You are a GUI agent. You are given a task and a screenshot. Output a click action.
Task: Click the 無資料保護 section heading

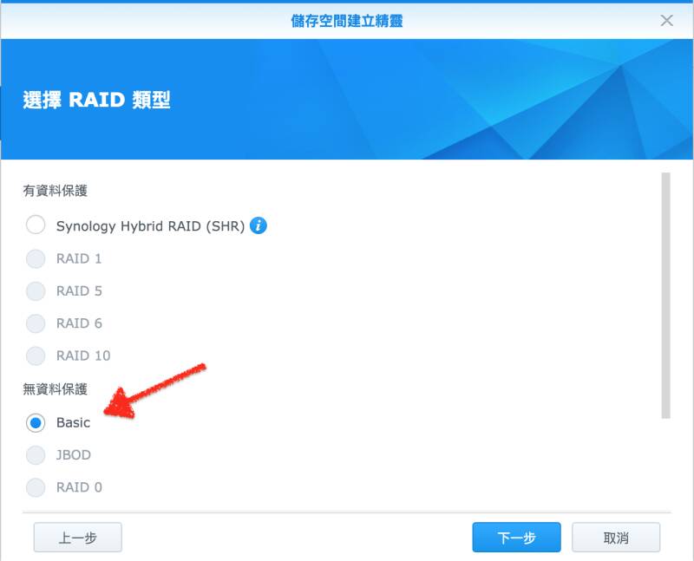(x=56, y=389)
